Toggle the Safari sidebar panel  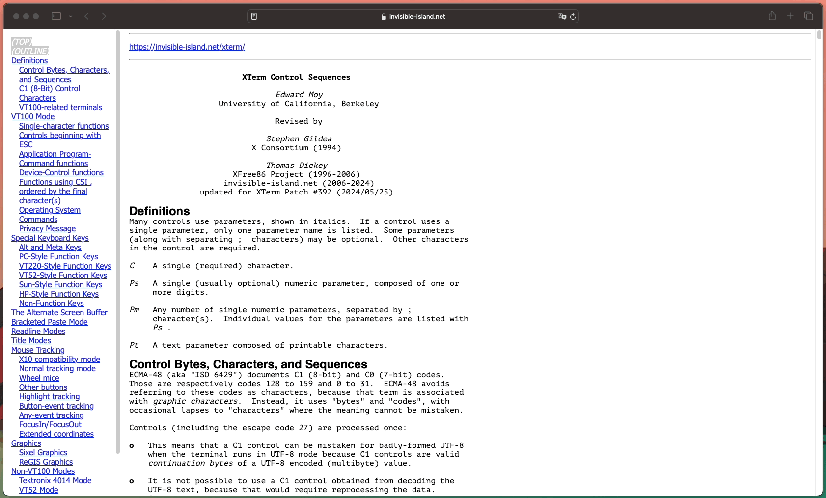coord(56,16)
